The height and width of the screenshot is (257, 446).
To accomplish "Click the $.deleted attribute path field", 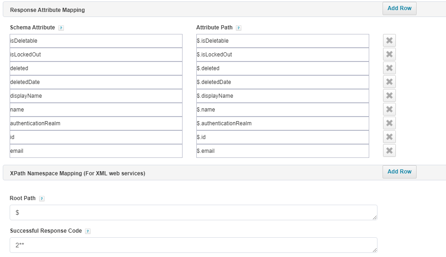I will point(282,68).
